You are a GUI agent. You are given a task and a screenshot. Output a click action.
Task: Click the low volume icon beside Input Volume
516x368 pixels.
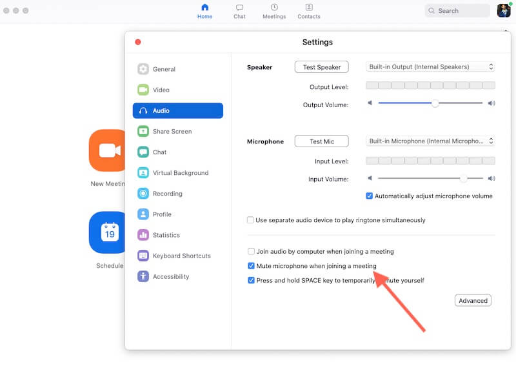(x=370, y=178)
